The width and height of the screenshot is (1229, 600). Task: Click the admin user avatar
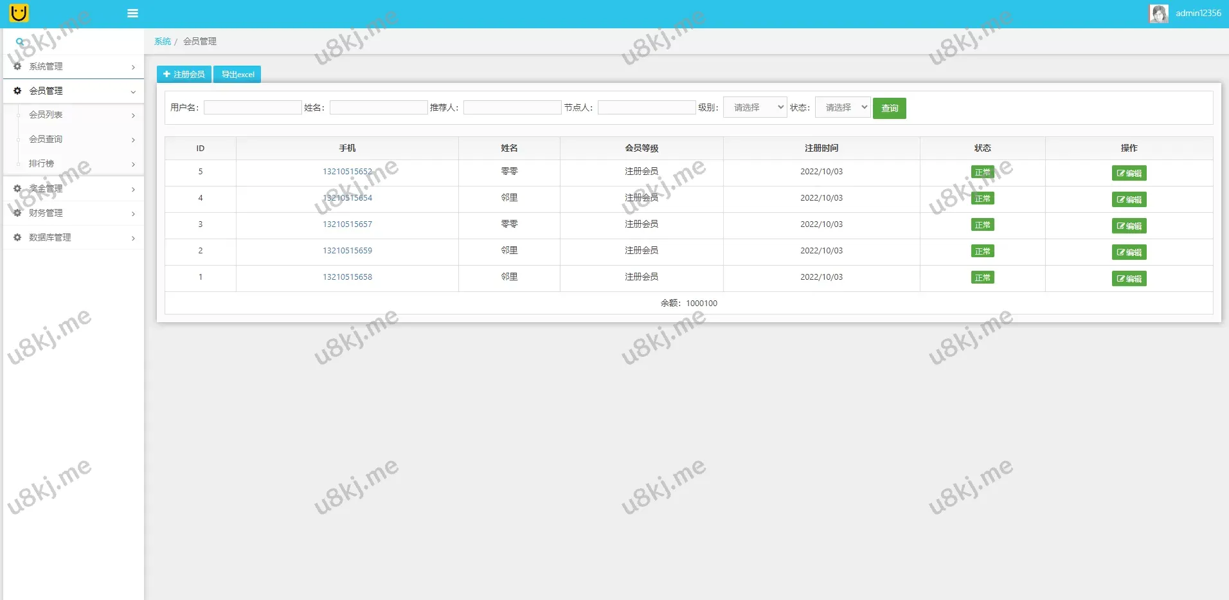click(x=1158, y=14)
